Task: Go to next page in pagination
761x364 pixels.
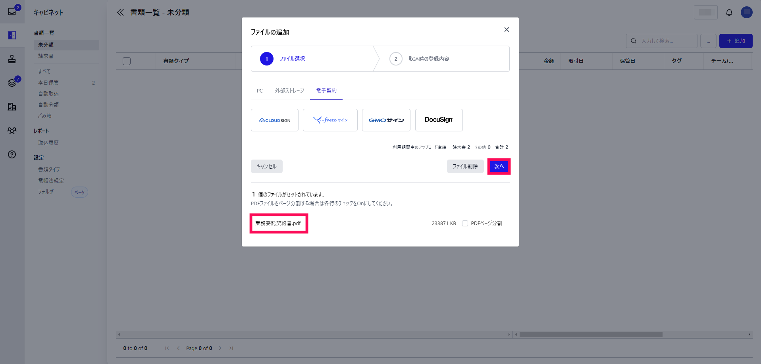Action: pos(220,348)
